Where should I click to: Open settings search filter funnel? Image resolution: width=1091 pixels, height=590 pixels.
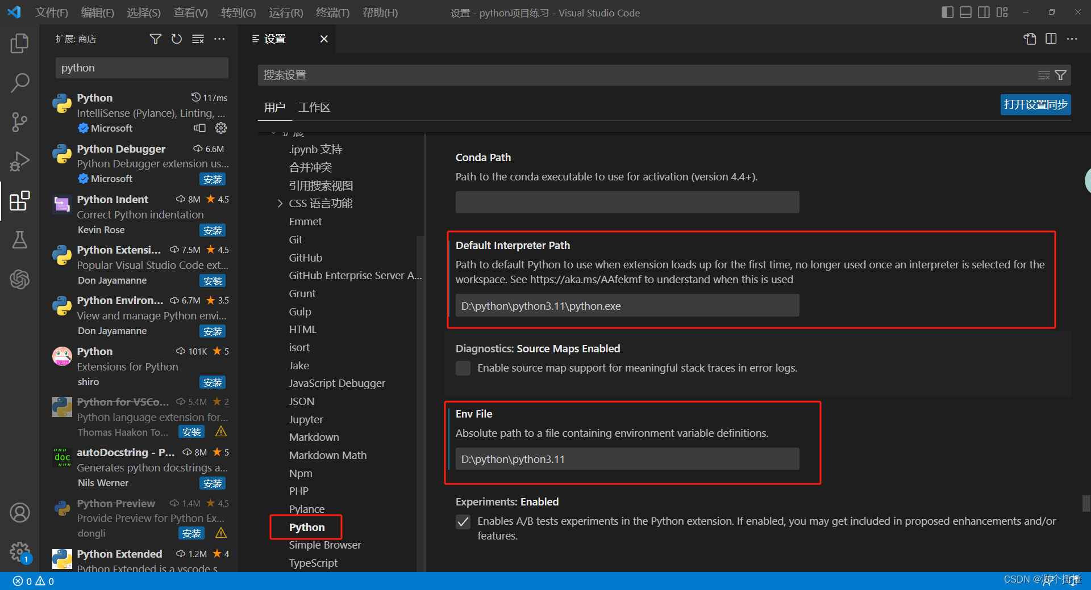pyautogui.click(x=1060, y=75)
